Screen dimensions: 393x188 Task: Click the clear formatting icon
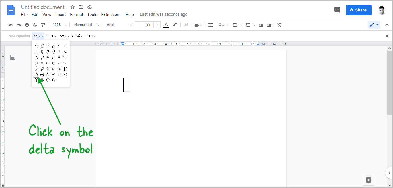(279, 25)
